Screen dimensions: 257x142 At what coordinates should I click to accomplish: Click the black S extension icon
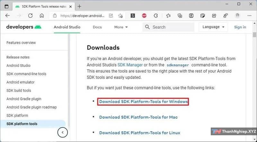tap(133, 15)
